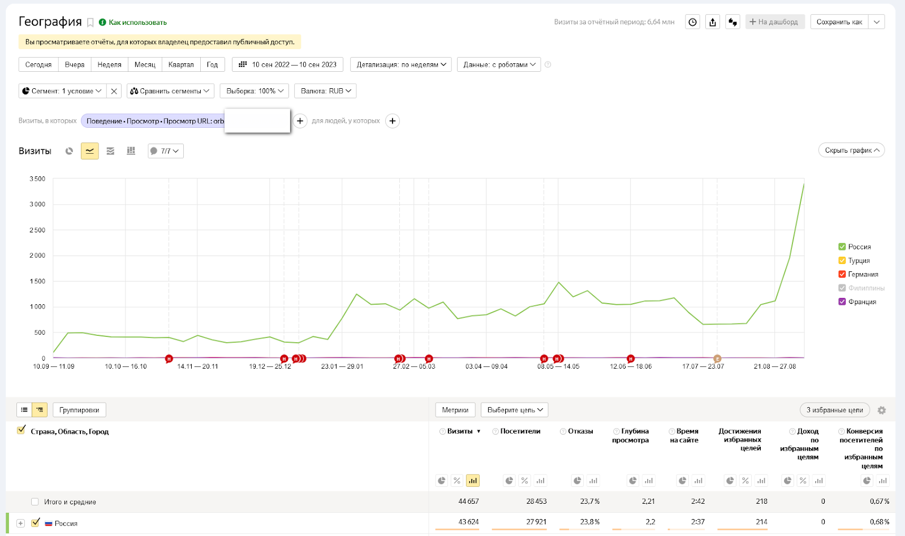The width and height of the screenshot is (905, 536).
Task: Expand the Россия row
Action: coord(20,523)
